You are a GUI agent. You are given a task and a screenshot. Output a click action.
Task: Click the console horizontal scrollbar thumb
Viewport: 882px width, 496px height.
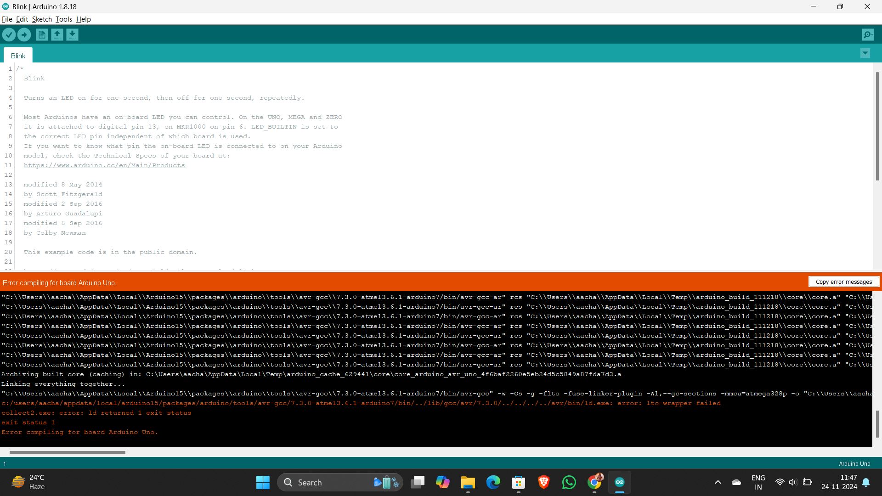(x=67, y=452)
